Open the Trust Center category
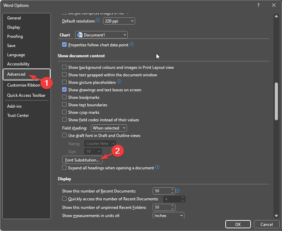 tap(27, 115)
